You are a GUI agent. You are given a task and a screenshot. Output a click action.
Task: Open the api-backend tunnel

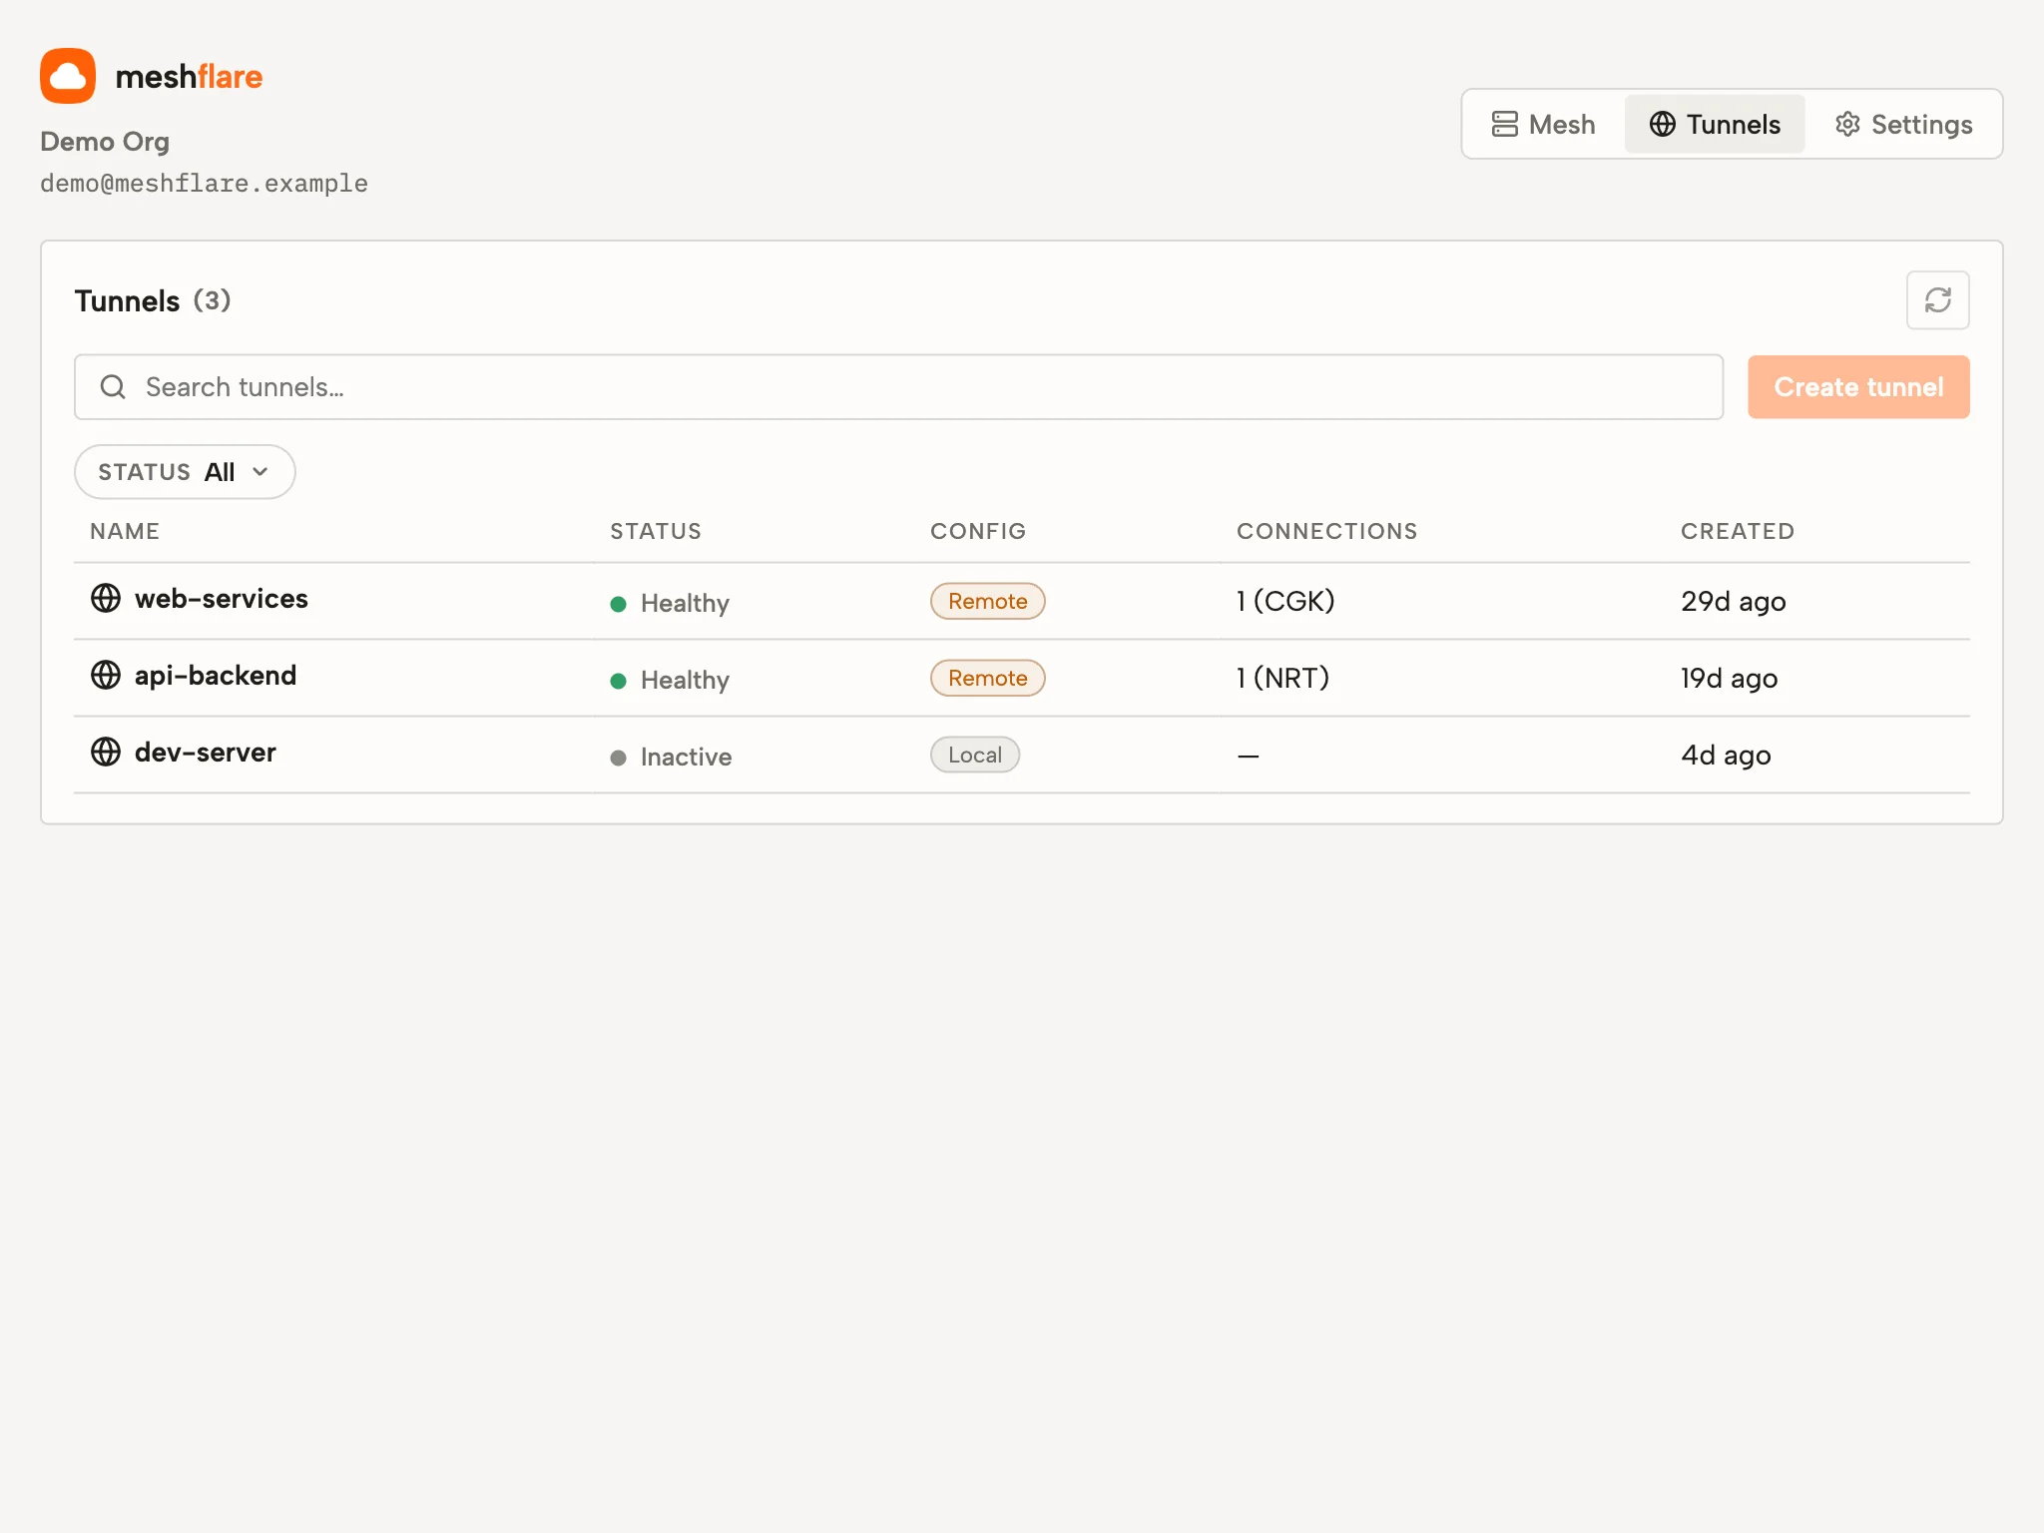coord(216,676)
